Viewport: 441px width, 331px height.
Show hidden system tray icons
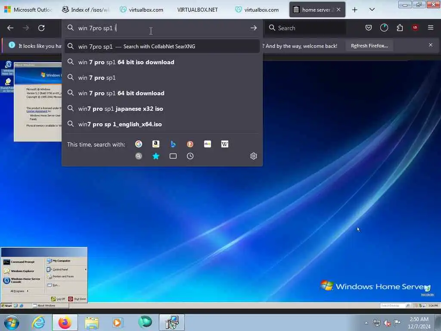tap(366, 323)
